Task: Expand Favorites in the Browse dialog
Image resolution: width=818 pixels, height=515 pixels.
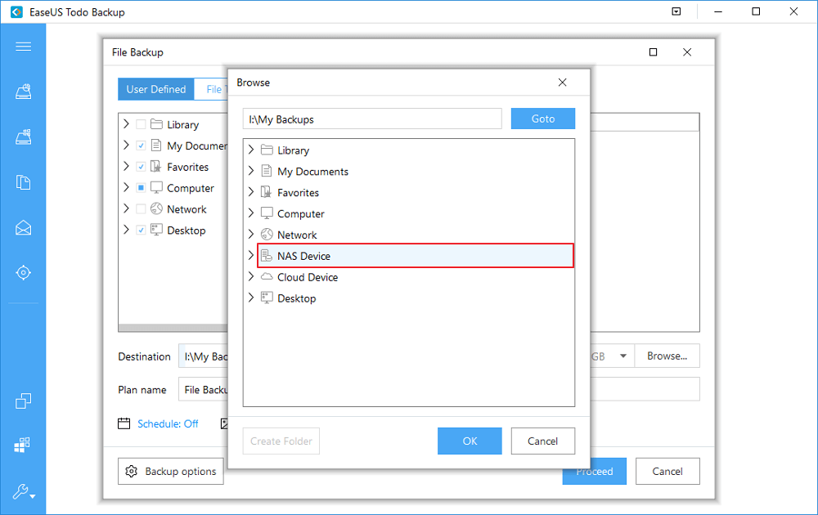Action: (251, 192)
